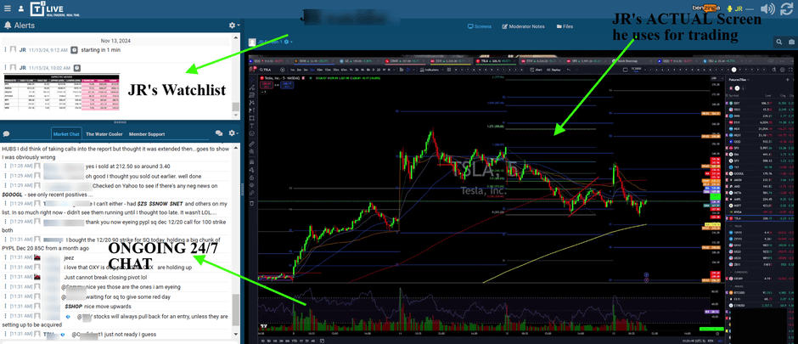The height and width of the screenshot is (344, 798).
Task: Click the trash remove drawings icon
Action: 252,203
